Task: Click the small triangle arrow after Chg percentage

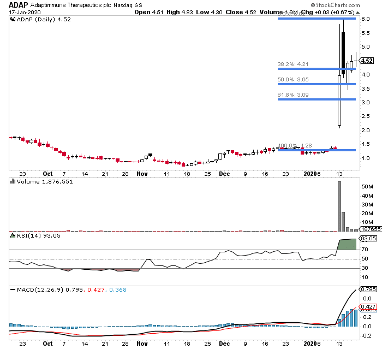Action: tap(357, 13)
